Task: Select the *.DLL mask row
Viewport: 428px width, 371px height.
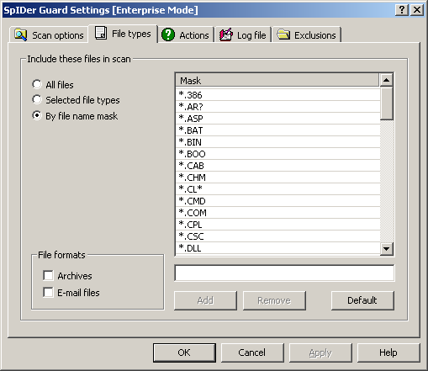Action: 277,248
